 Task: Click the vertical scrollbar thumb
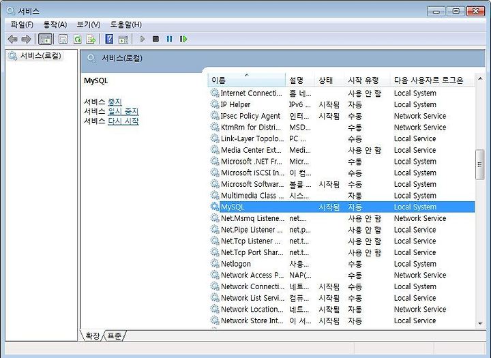[x=479, y=165]
